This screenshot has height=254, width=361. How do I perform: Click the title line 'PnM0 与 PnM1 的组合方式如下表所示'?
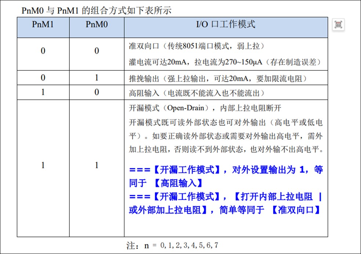pos(96,10)
